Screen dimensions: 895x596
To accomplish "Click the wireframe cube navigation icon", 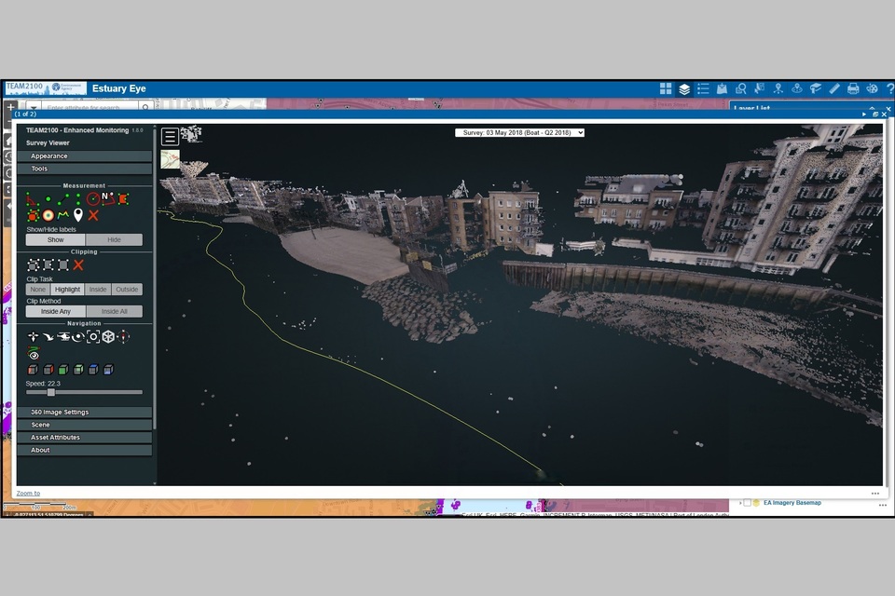I will (108, 336).
